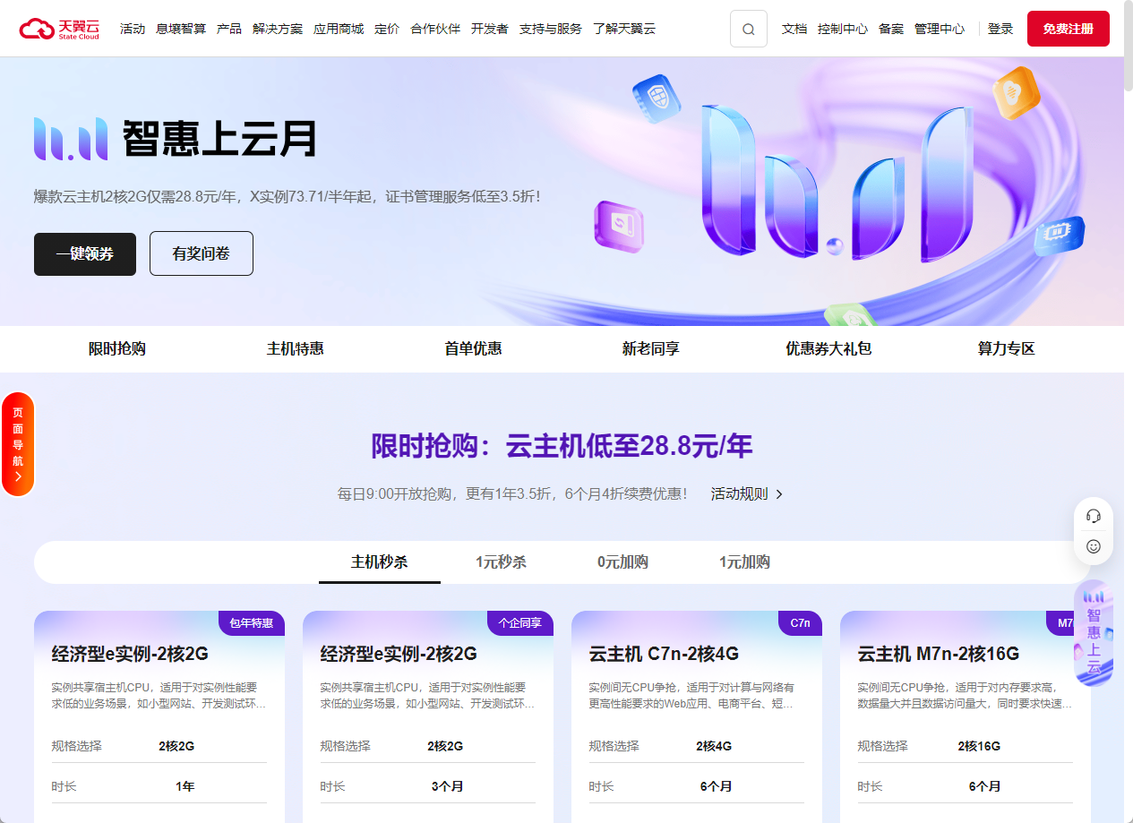Open the 产品 dropdown menu

[229, 29]
